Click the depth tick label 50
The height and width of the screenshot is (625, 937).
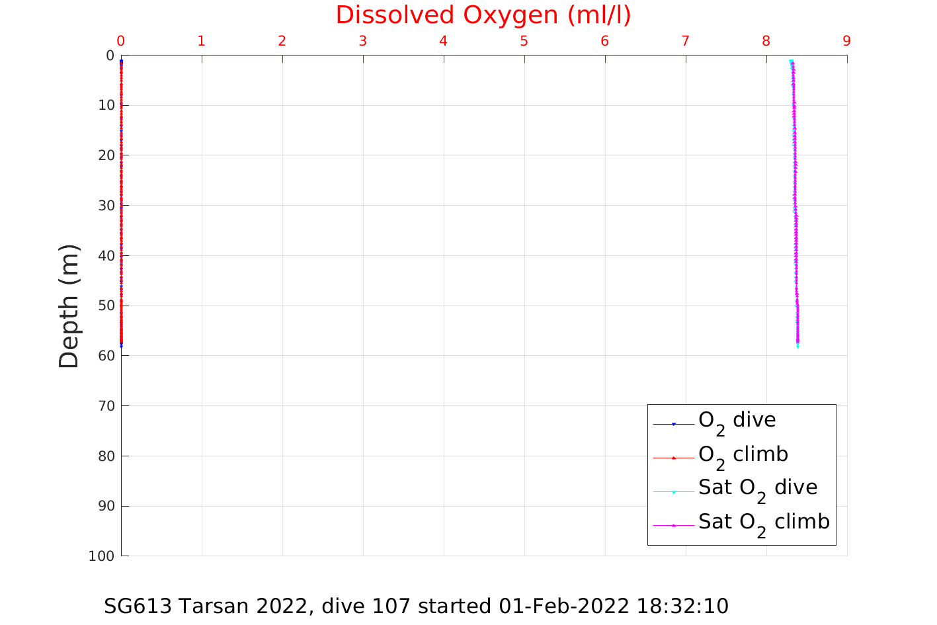coord(106,306)
